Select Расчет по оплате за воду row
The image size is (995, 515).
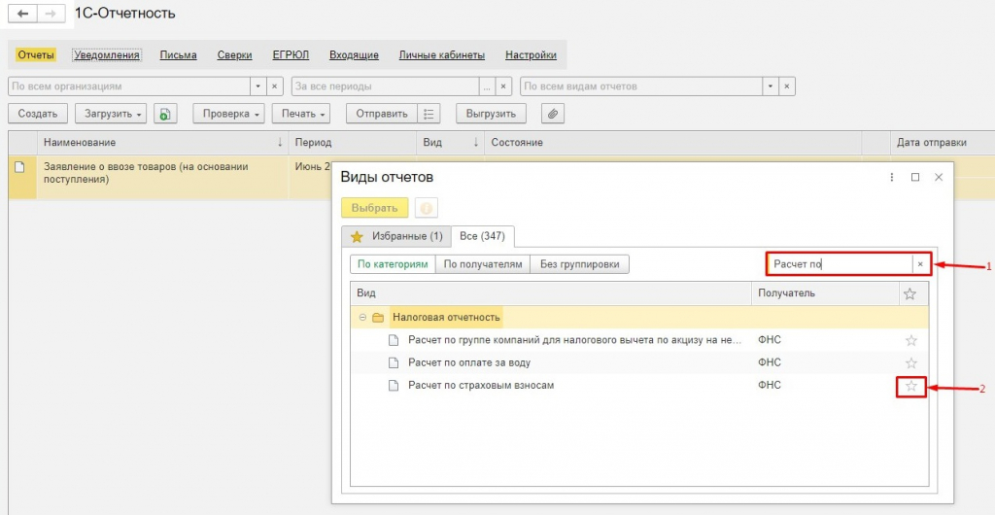[x=639, y=362]
